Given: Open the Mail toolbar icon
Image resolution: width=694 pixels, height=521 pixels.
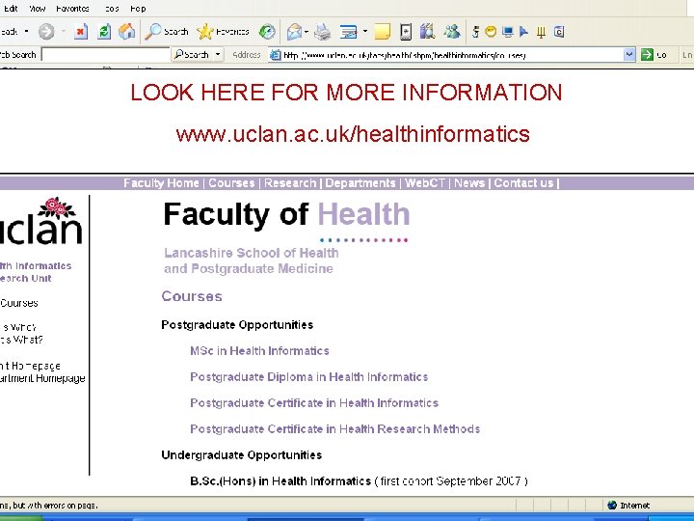Looking at the screenshot, I should coord(294,32).
